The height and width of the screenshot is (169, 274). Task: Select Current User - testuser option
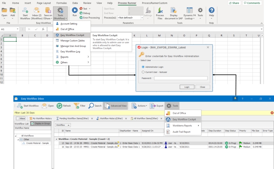(143, 72)
